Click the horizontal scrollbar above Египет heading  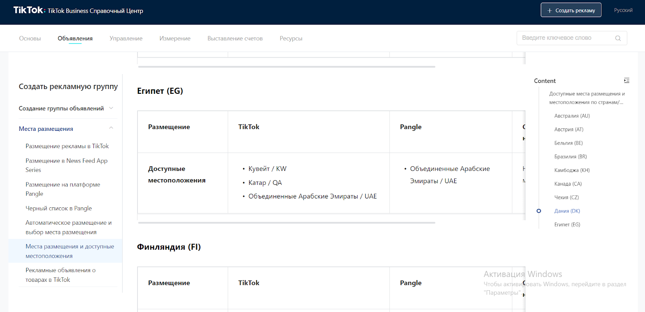pyautogui.click(x=287, y=67)
